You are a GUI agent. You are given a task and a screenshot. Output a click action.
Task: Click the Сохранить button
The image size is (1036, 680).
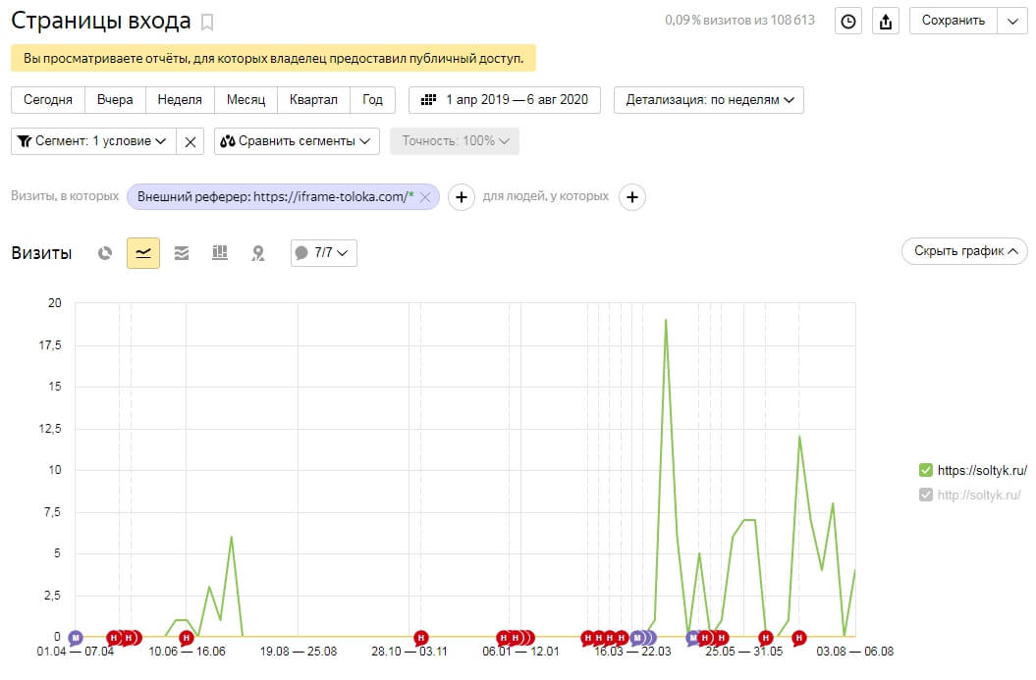pos(954,22)
